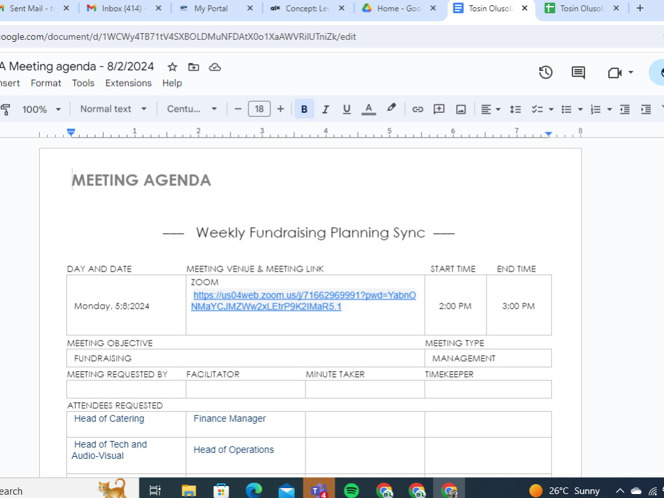Close the Inbox (414) tab
Image resolution: width=664 pixels, height=498 pixels.
click(159, 8)
